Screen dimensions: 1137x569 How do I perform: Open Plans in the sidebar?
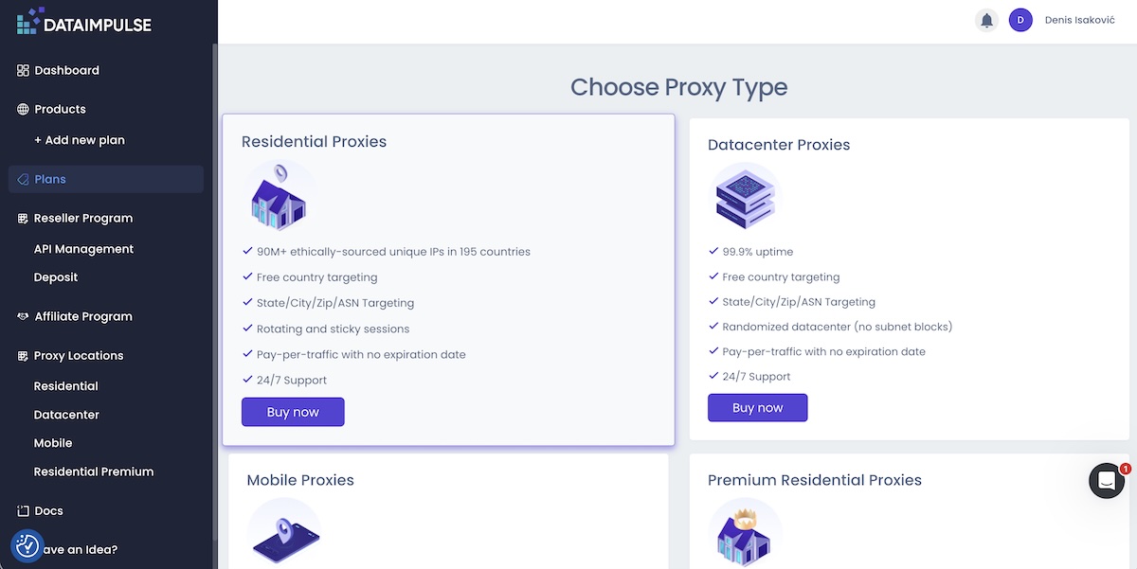pyautogui.click(x=50, y=180)
